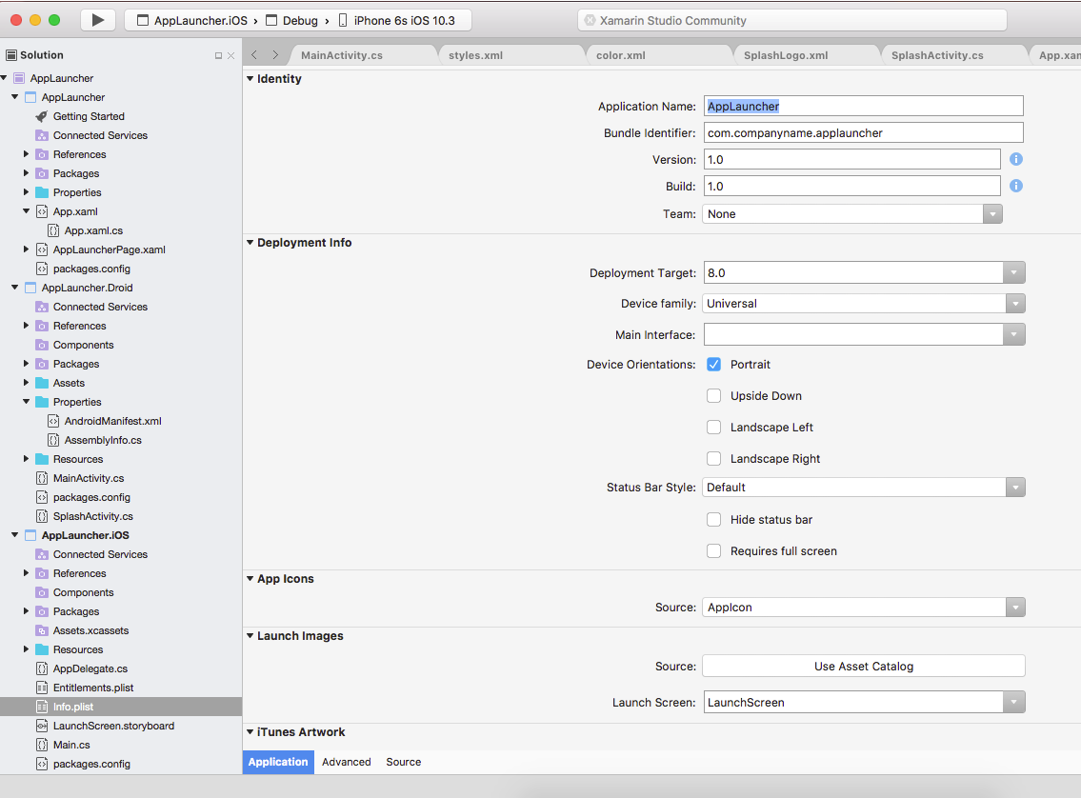The height and width of the screenshot is (798, 1081).
Task: Click the root AppLauncher solution icon
Action: [x=19, y=78]
